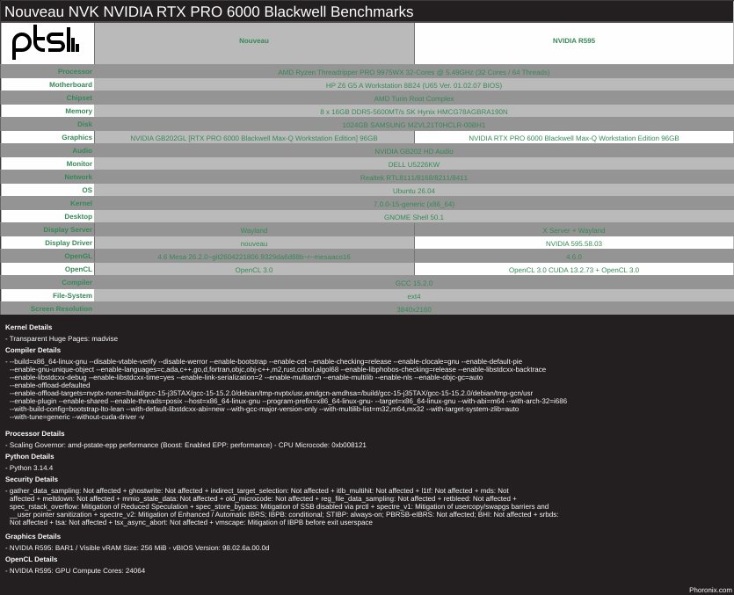Click the Graphics Details heading
The height and width of the screenshot is (595, 734).
pyautogui.click(x=33, y=536)
